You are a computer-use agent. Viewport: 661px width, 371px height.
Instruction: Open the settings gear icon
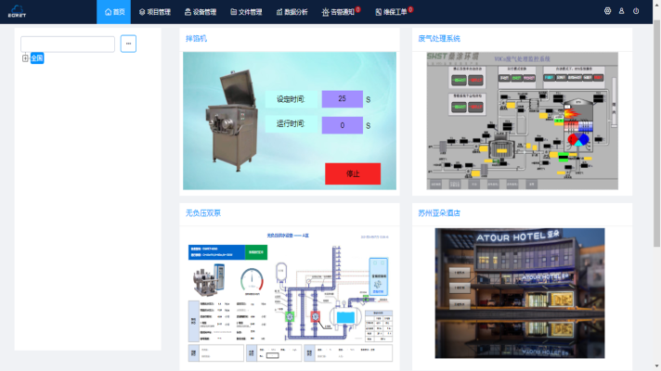pyautogui.click(x=608, y=11)
